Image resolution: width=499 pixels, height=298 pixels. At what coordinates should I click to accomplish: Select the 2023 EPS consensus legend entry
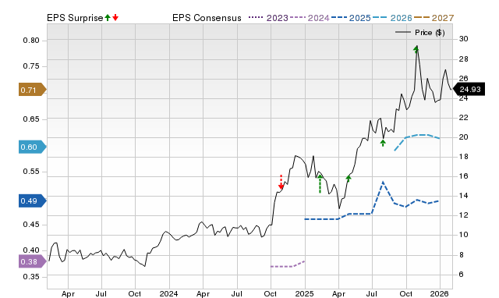pyautogui.click(x=268, y=18)
